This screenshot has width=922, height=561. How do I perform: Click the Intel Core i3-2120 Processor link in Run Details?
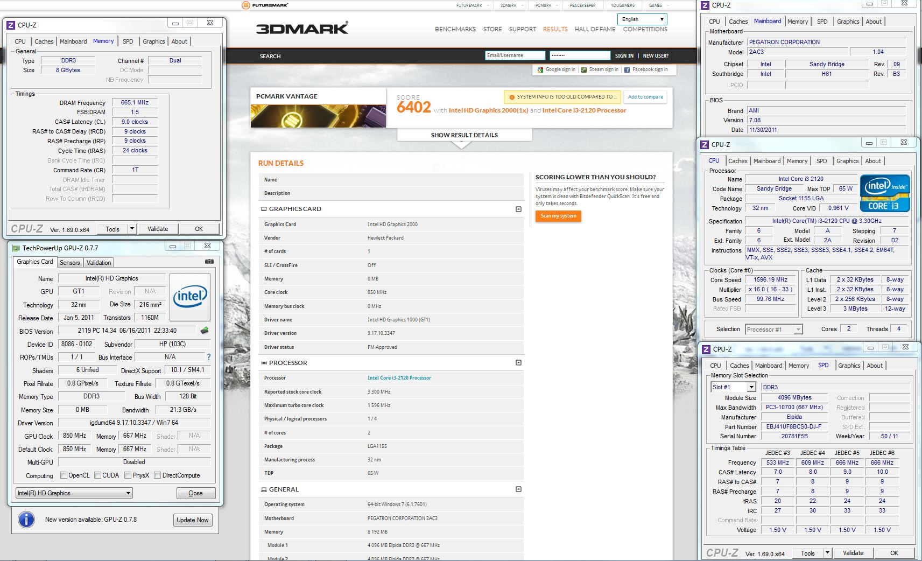[x=399, y=378]
